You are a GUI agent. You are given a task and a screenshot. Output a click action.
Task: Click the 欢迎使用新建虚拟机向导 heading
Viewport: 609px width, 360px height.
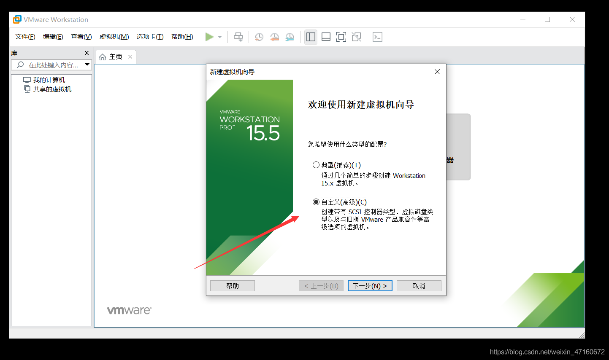click(x=361, y=105)
